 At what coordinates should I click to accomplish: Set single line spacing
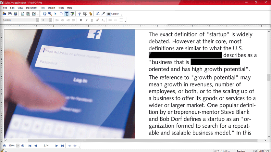tap(110, 20)
